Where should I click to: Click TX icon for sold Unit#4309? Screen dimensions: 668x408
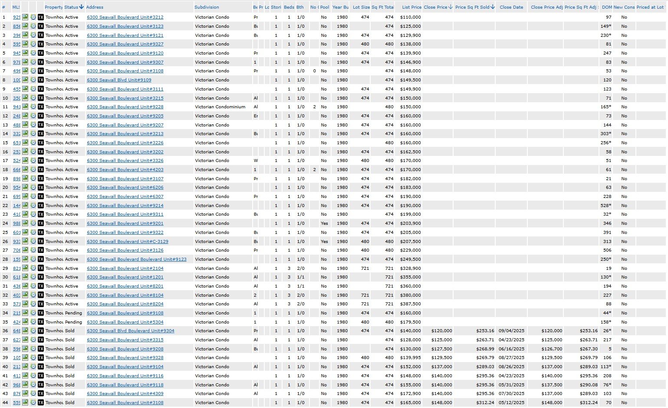pos(41,394)
